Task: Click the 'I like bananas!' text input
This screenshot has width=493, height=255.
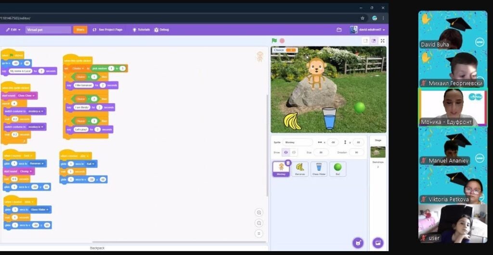Action: click(x=84, y=85)
